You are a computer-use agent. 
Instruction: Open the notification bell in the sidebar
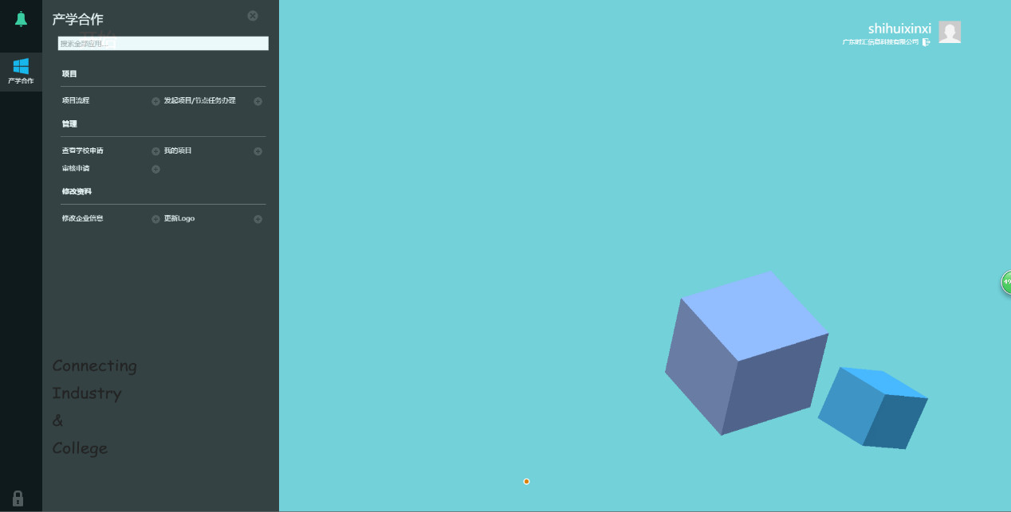point(21,19)
